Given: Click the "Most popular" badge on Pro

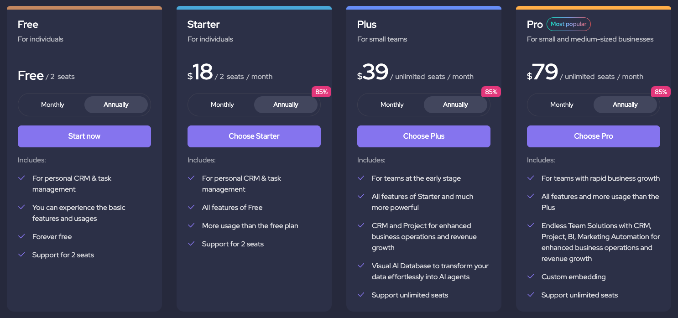Looking at the screenshot, I should pos(568,24).
